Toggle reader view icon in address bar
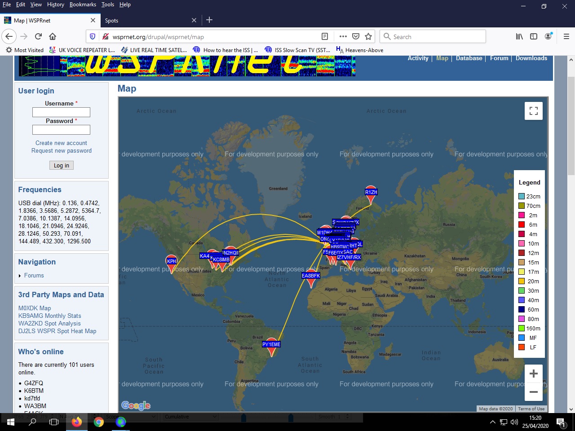Screen dimensions: 575x431 pos(325,36)
